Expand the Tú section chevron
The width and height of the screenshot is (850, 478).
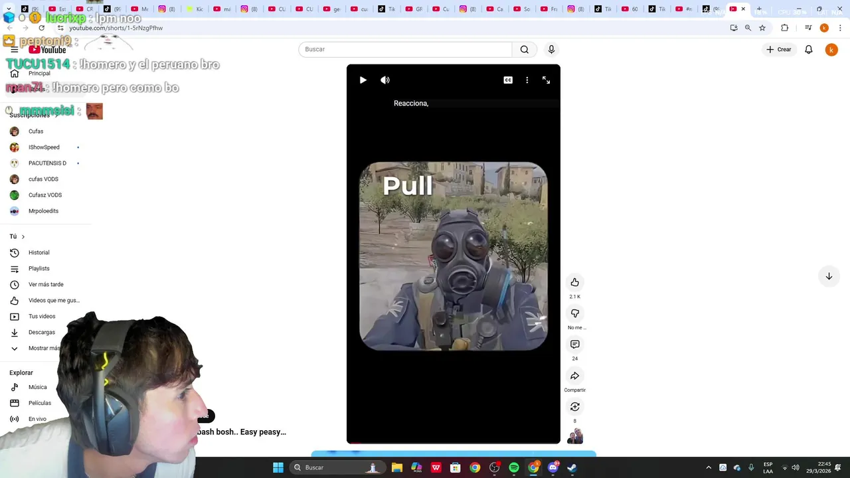pos(23,237)
